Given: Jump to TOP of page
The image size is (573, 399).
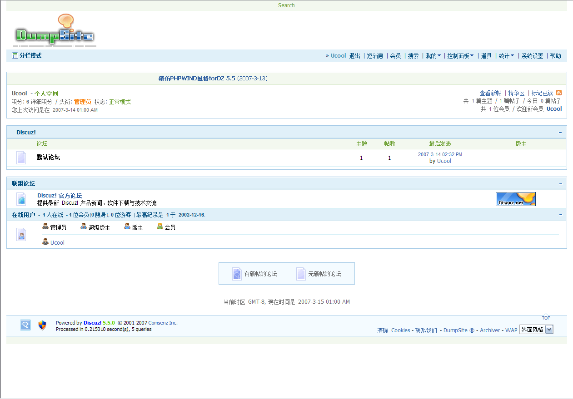Looking at the screenshot, I should tap(546, 317).
